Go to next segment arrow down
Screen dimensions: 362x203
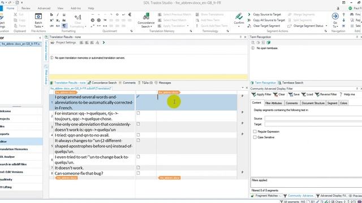tap(344, 20)
